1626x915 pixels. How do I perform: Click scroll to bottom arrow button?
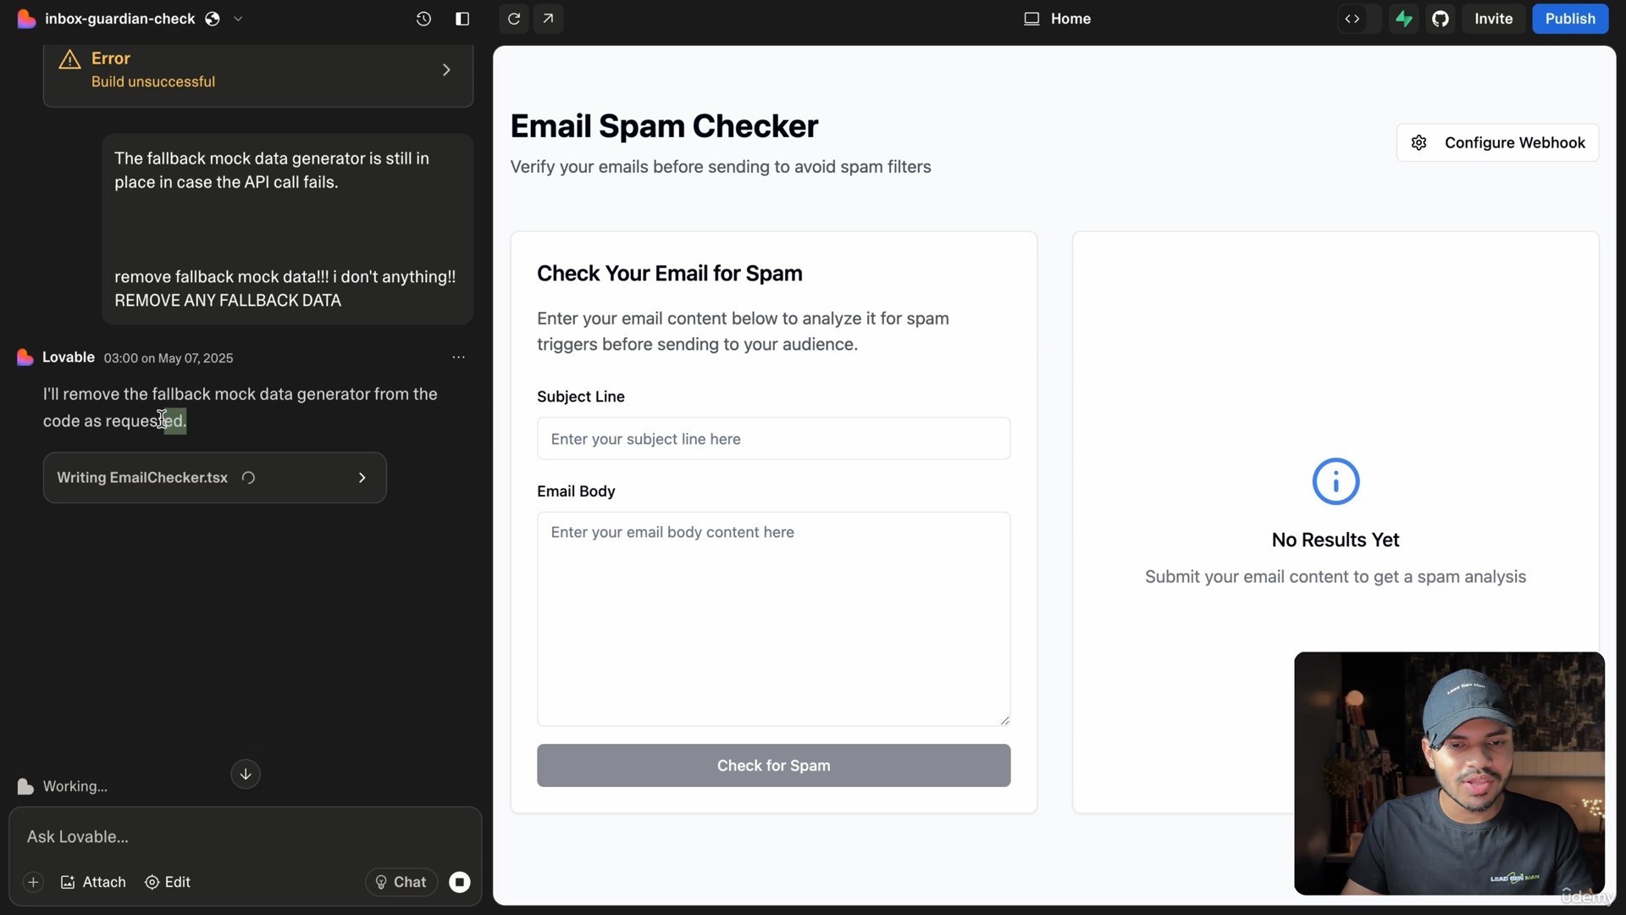246,774
